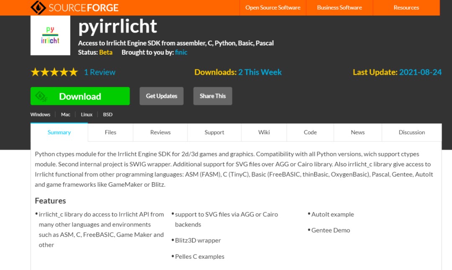The image size is (452, 270).
Task: Open the pyirrlicht project logo thumbnail
Action: 51,35
